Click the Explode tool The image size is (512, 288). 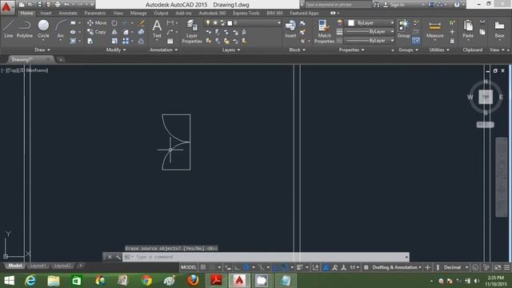click(141, 32)
